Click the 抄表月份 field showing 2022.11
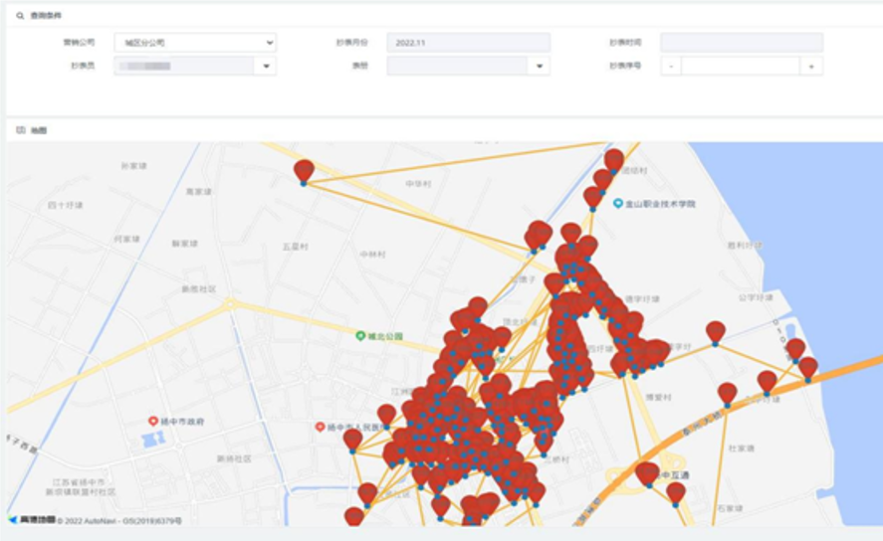Screen dimensions: 883x541 point(468,43)
